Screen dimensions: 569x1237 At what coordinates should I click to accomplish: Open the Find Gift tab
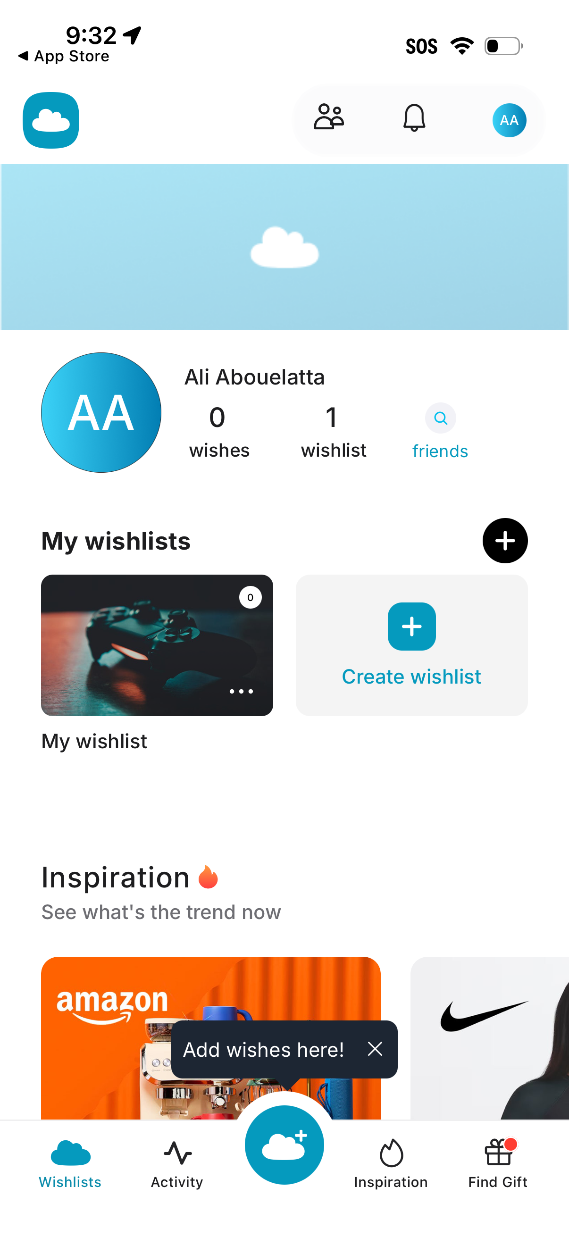tap(497, 1163)
